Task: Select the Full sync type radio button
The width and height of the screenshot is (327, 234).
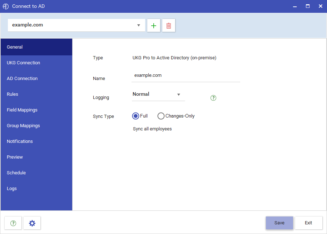Action: [x=135, y=116]
